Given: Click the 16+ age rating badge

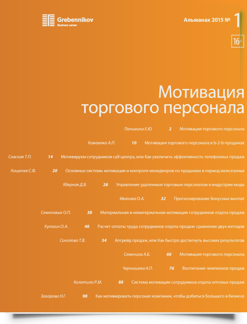Looking at the screenshot, I should tap(238, 41).
